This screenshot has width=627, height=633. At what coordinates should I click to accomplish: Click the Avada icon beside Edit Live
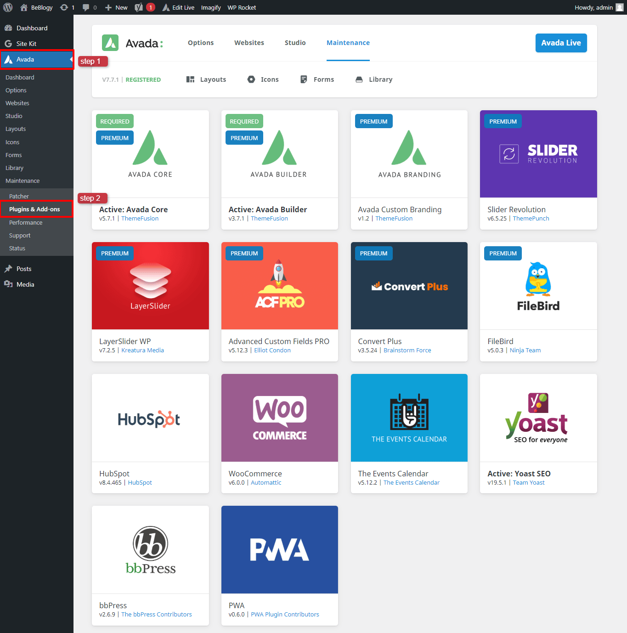coord(166,7)
